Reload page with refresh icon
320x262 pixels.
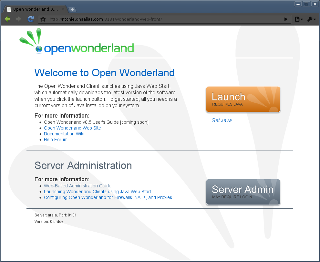coord(31,19)
